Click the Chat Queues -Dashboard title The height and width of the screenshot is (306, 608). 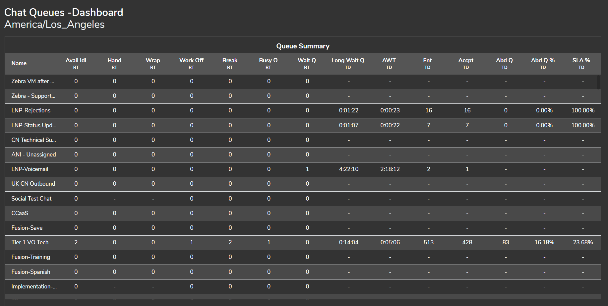tap(64, 12)
